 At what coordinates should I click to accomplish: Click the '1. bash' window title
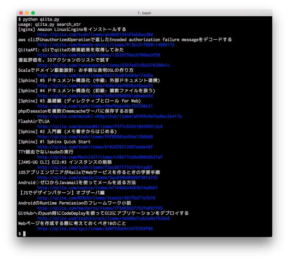(x=144, y=13)
